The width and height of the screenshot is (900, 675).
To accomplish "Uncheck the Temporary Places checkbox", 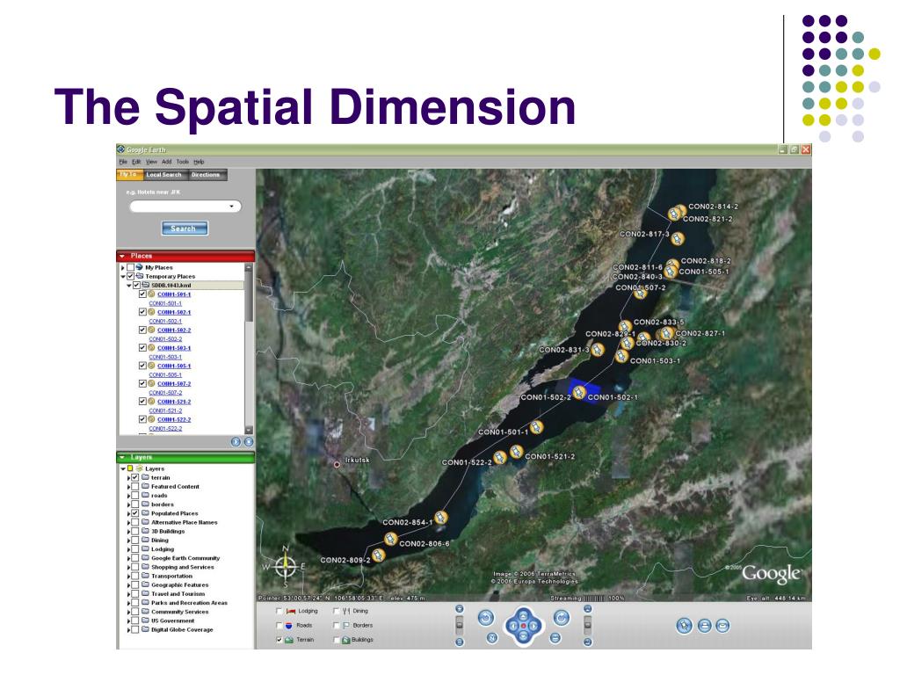I will [x=130, y=276].
